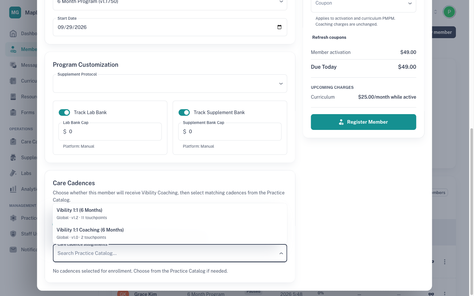Click the $25.00/month while active text

[x=387, y=97]
